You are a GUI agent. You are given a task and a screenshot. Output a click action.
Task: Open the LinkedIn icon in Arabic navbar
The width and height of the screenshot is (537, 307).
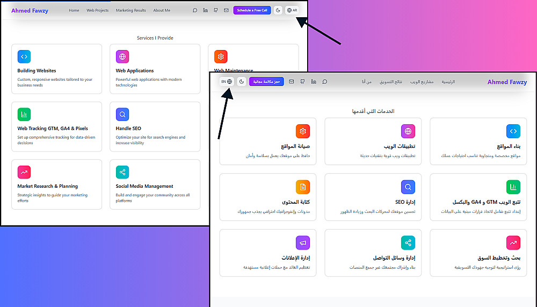click(x=314, y=82)
